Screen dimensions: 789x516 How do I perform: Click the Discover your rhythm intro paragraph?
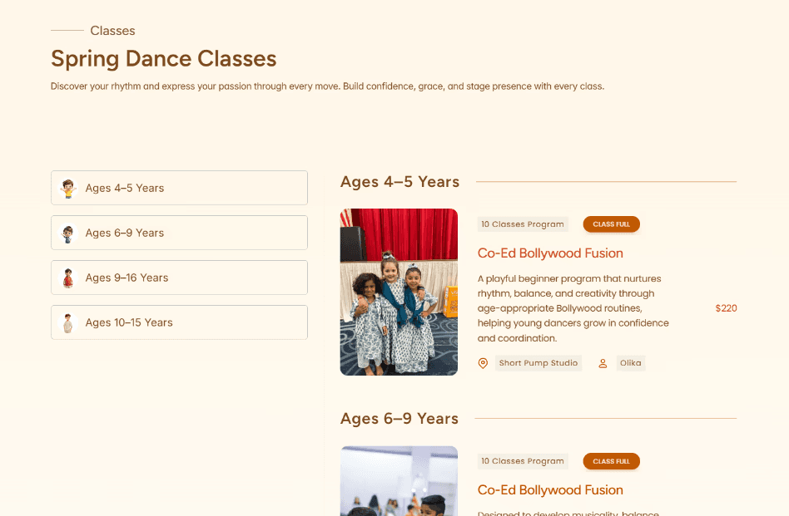click(328, 86)
